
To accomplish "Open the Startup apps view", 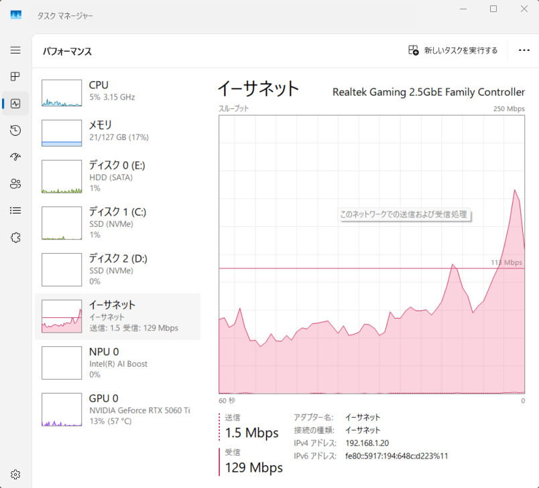I will (15, 157).
